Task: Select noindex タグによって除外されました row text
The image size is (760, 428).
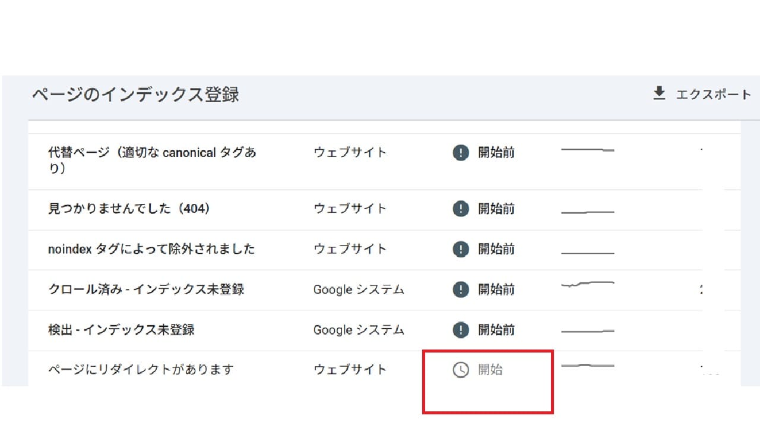Action: click(151, 249)
